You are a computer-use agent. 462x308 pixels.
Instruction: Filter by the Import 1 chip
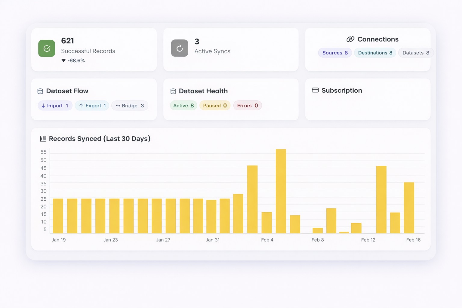tap(55, 106)
